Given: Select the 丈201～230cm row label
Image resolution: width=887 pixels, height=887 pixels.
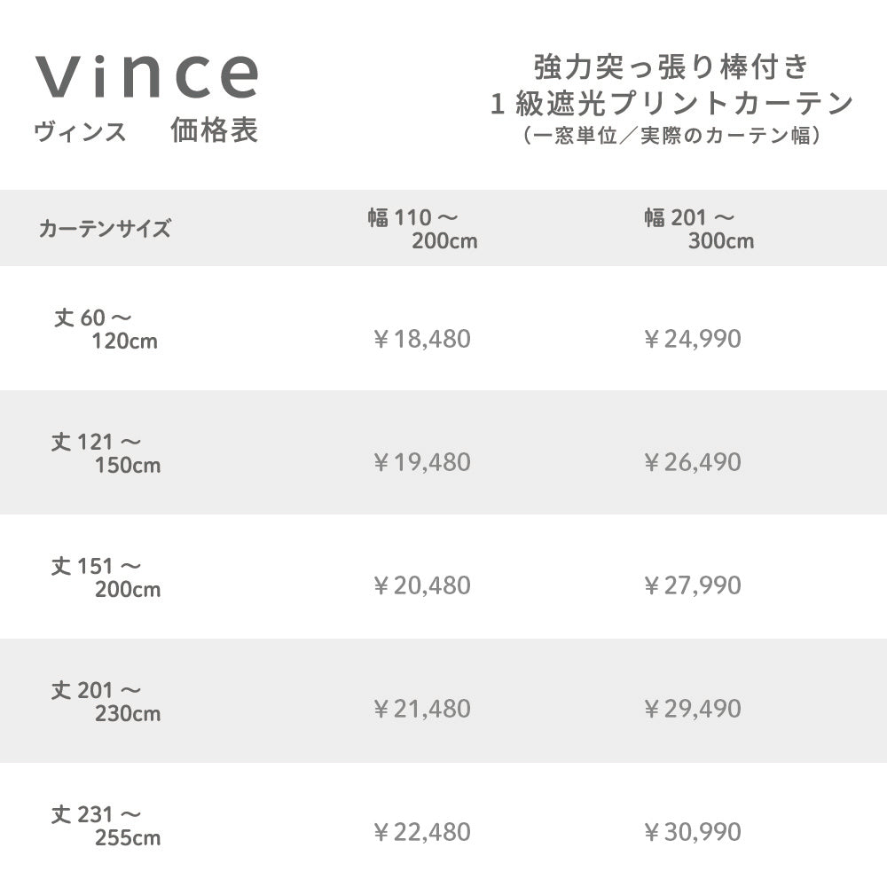Looking at the screenshot, I should (106, 701).
